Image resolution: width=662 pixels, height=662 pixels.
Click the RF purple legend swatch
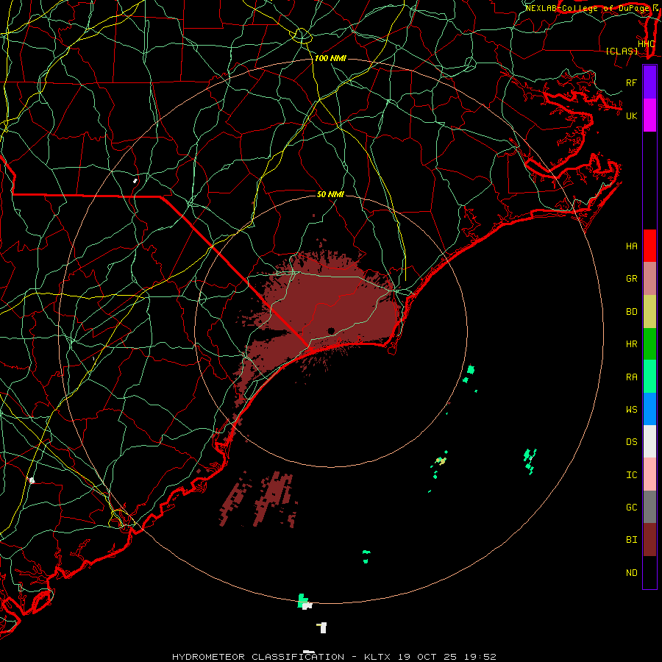(x=649, y=82)
